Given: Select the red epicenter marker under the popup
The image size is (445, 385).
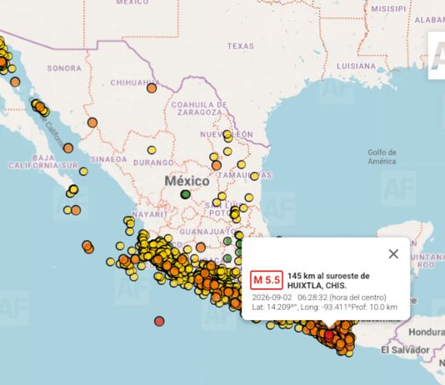Looking at the screenshot, I should (x=328, y=335).
